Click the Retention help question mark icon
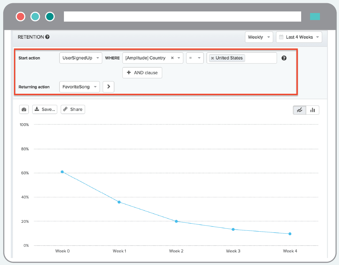Image resolution: width=339 pixels, height=265 pixels. coord(47,37)
